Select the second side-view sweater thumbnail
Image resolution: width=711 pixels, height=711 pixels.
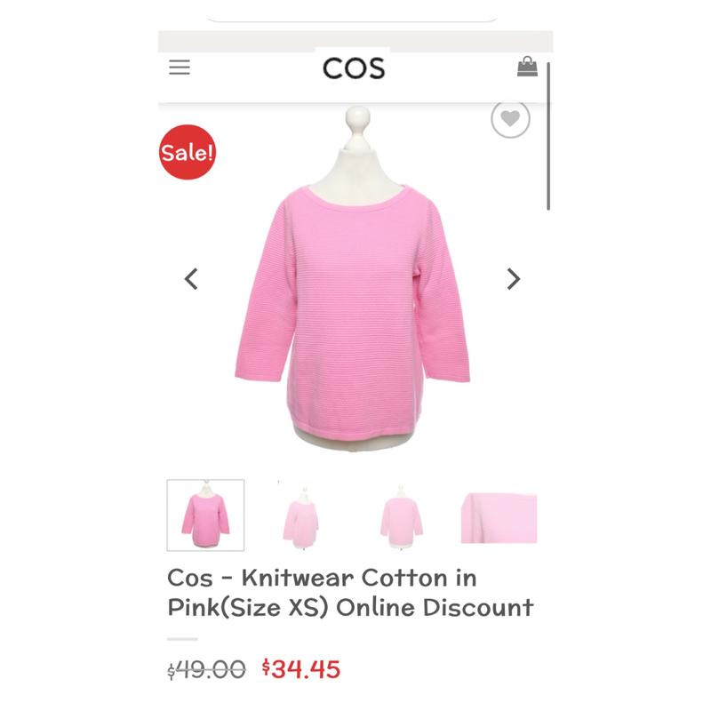tap(301, 516)
